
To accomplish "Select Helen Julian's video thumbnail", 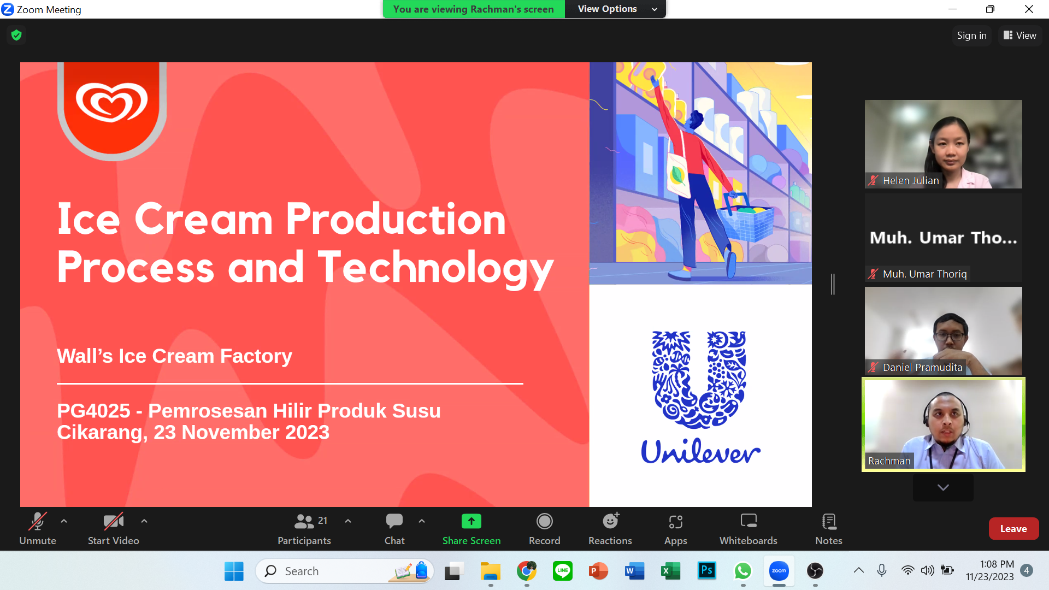I will coord(943,144).
